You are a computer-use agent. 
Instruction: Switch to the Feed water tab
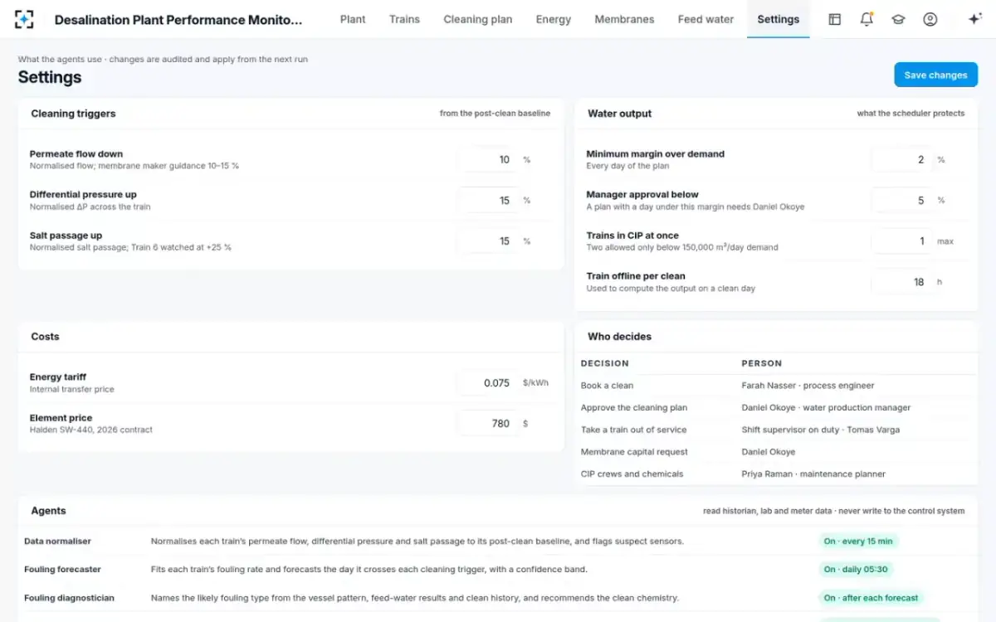(x=705, y=19)
